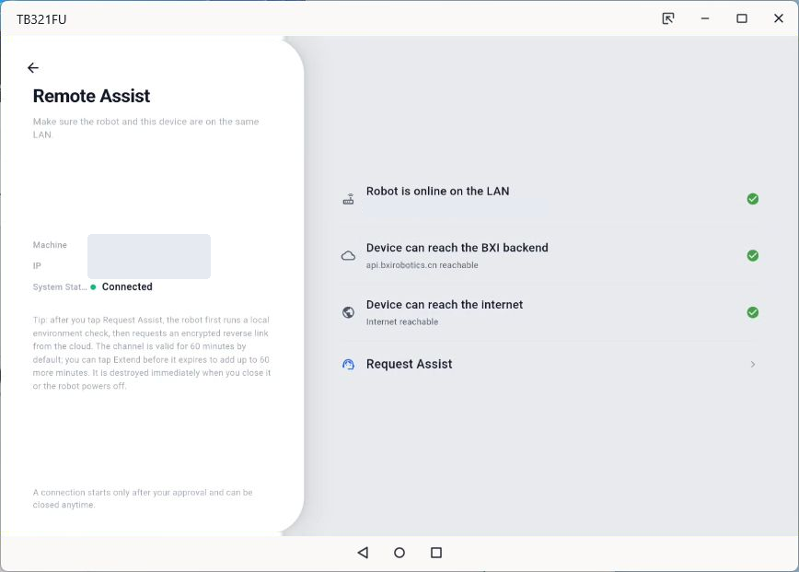Click the same LAN instruction text
This screenshot has height=572, width=799.
[145, 128]
